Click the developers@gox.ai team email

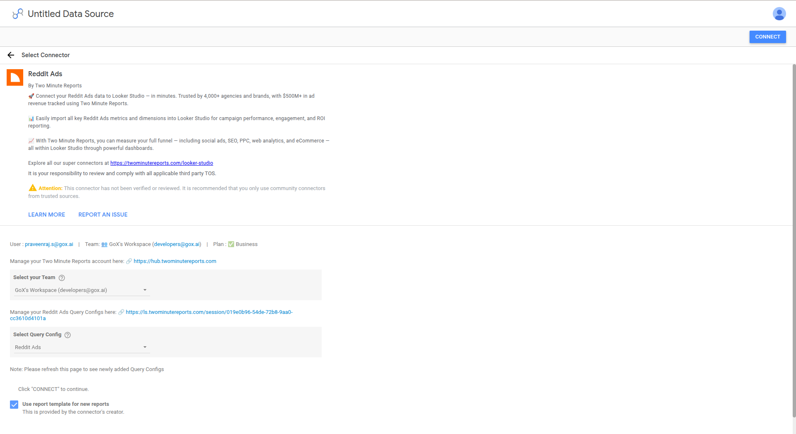[x=177, y=244]
